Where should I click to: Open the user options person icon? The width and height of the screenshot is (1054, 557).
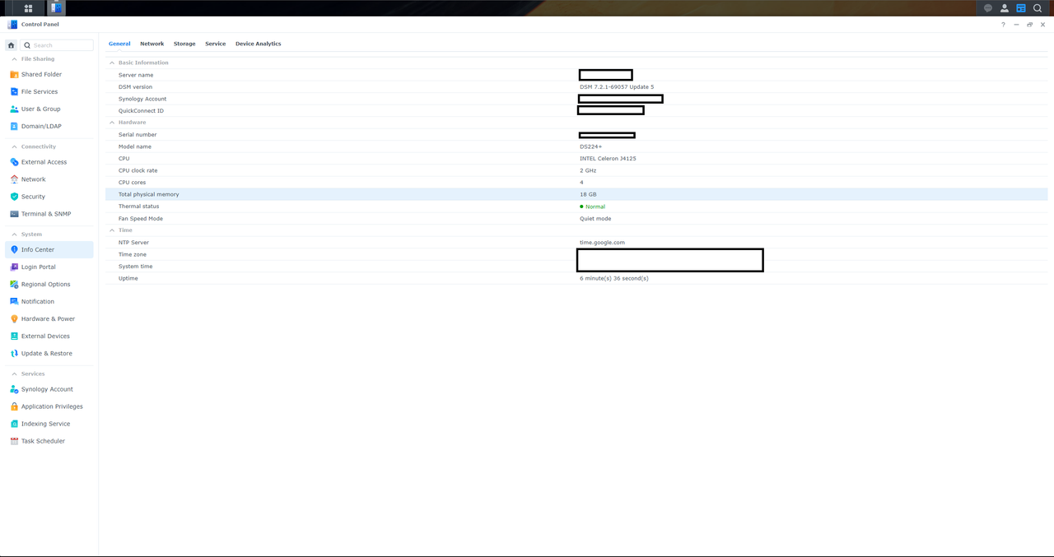[x=1005, y=8]
